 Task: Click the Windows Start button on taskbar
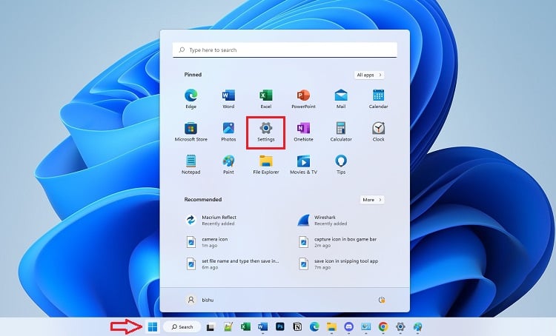[152, 326]
